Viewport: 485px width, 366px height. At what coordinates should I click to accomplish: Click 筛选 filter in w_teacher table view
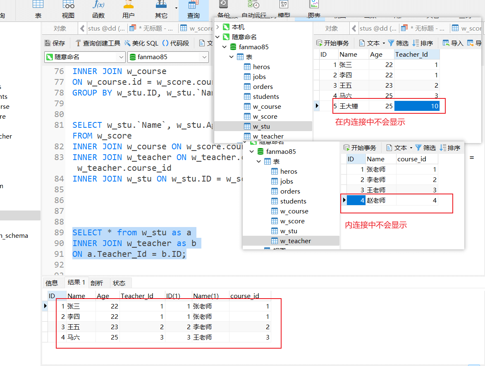(425, 148)
